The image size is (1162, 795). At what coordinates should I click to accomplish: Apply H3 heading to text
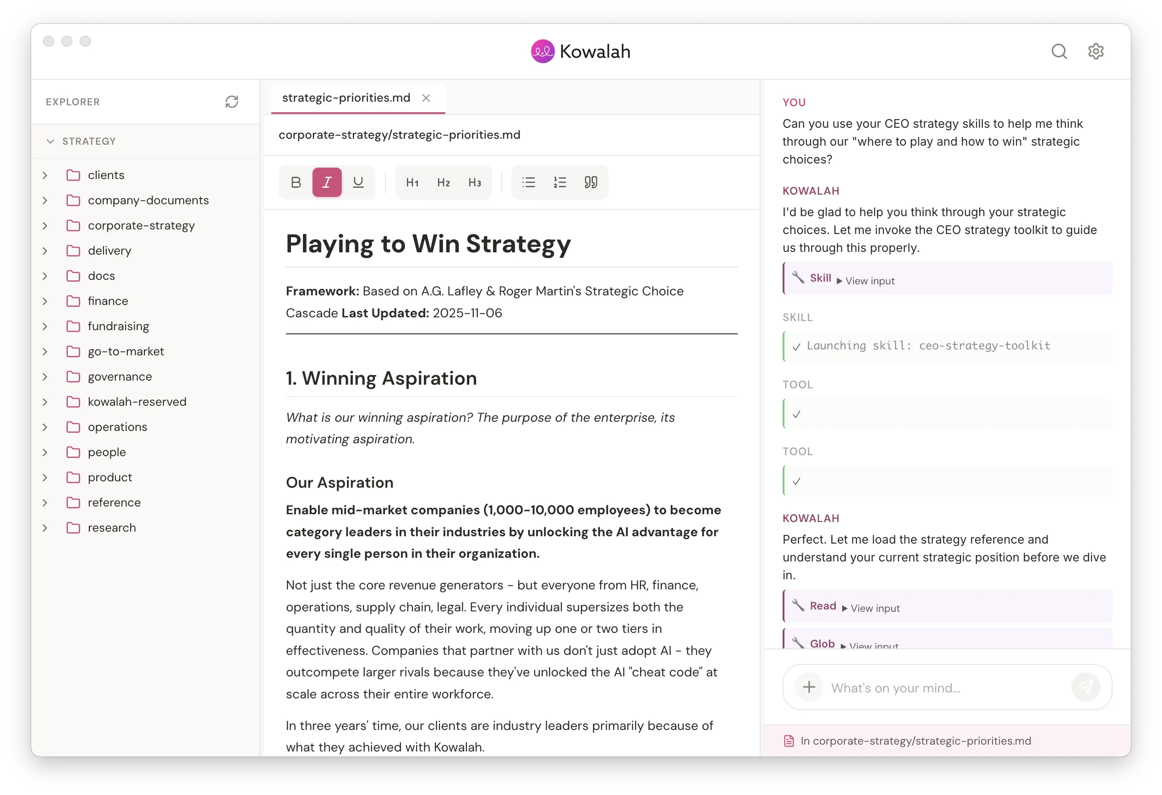click(x=474, y=182)
